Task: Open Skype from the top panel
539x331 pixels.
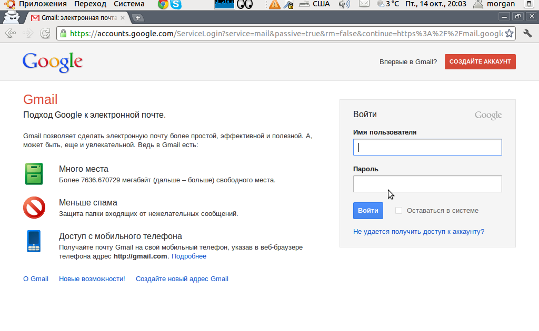Action: click(x=176, y=4)
